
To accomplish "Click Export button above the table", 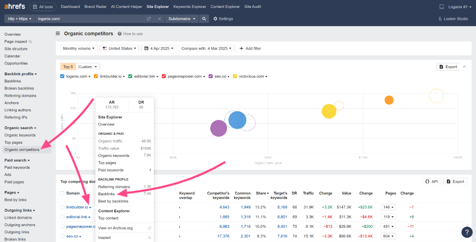I will click(x=455, y=181).
